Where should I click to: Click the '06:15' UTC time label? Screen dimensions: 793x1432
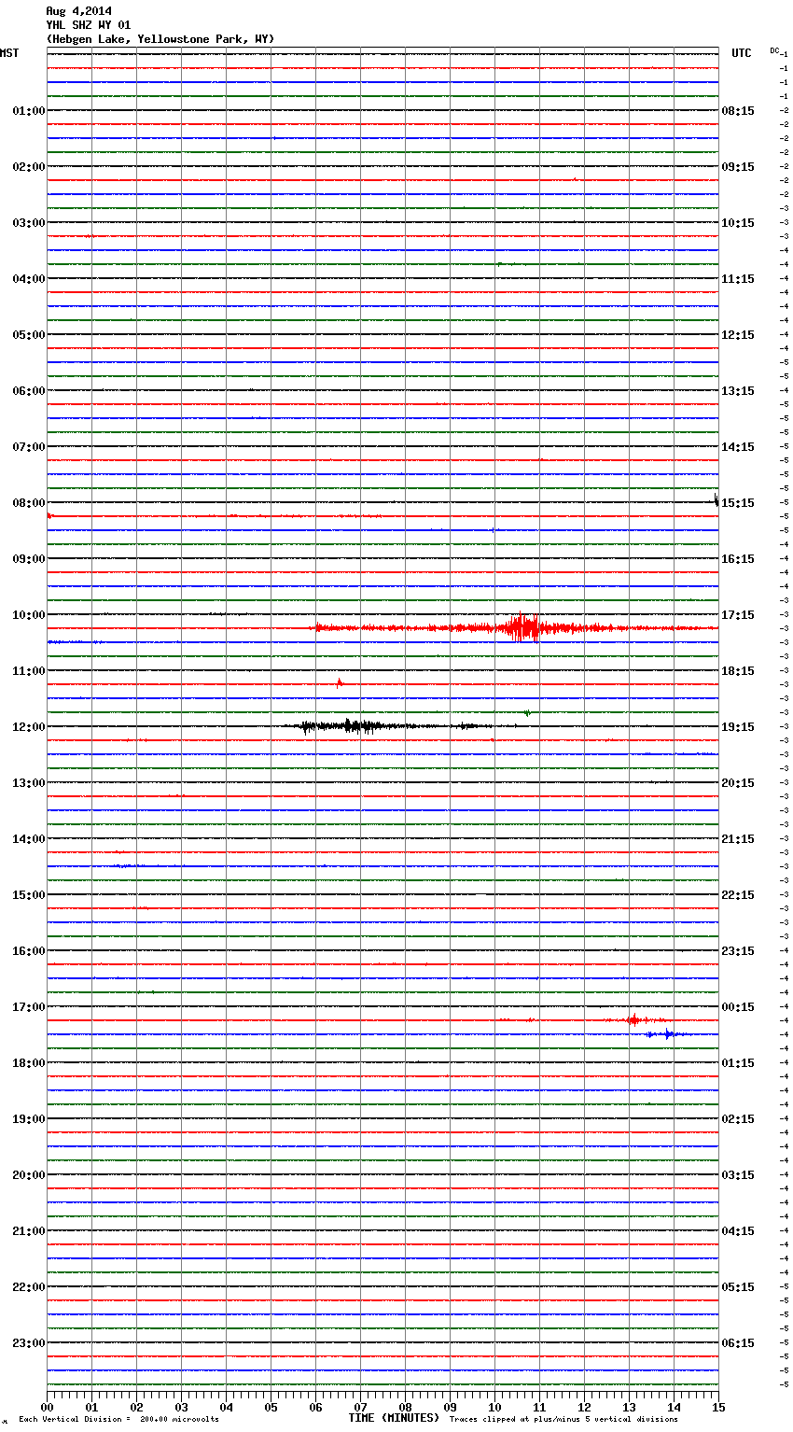click(738, 1343)
